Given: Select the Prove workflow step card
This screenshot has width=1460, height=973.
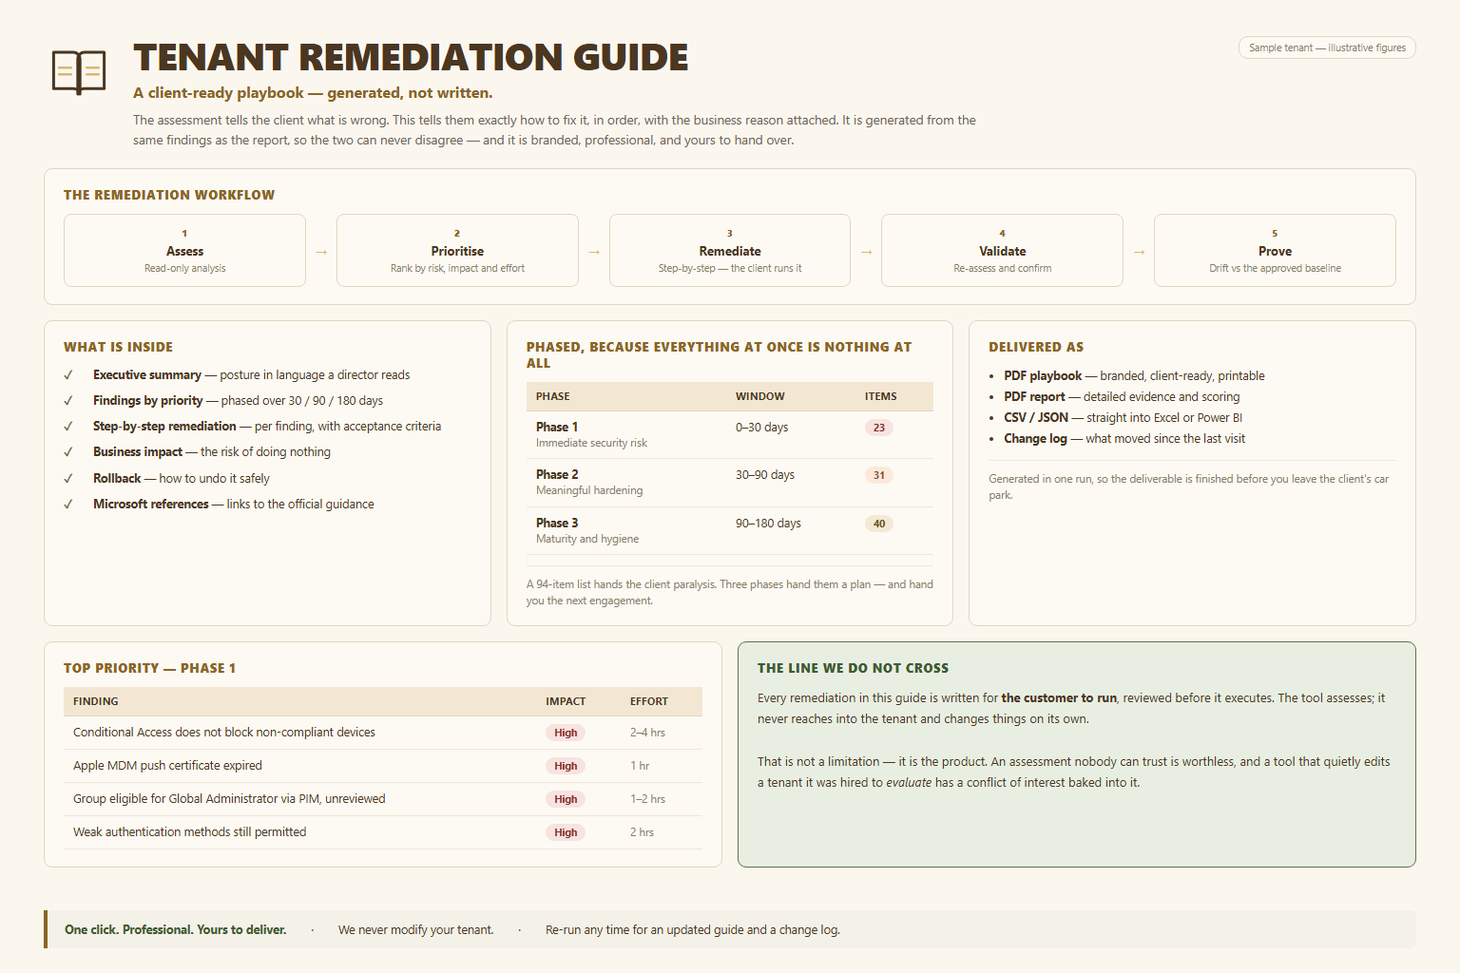Looking at the screenshot, I should [1275, 250].
